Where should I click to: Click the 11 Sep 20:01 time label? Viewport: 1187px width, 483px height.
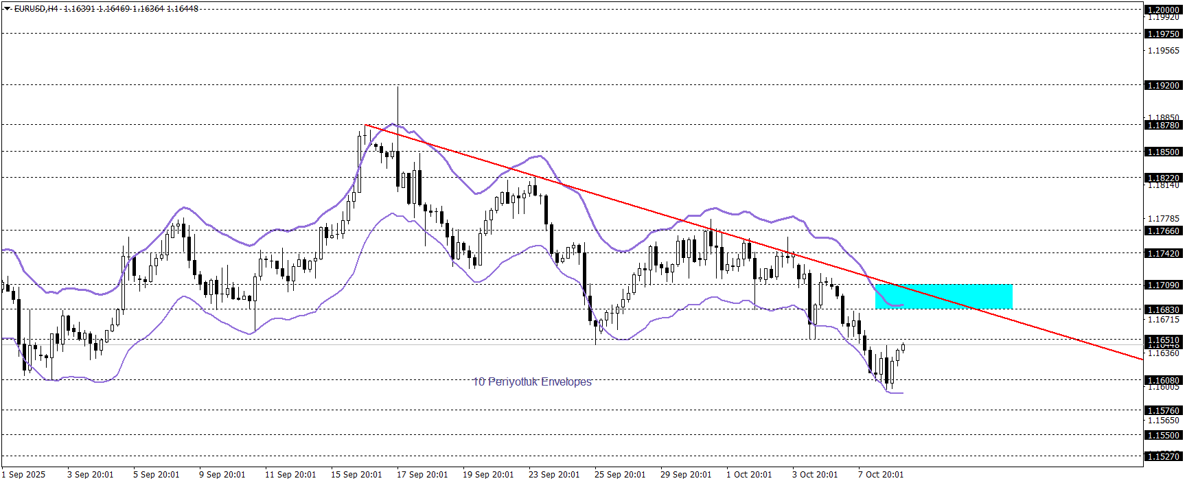tap(290, 475)
